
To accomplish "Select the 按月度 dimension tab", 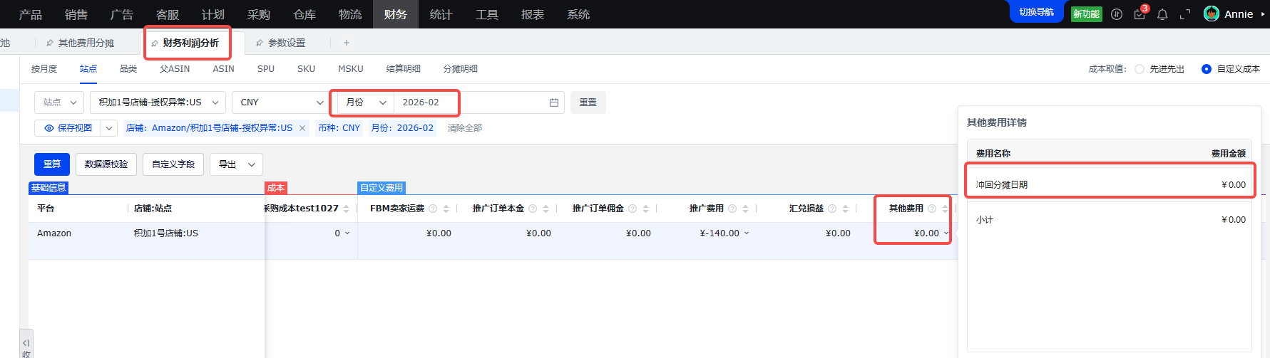I will (x=44, y=69).
